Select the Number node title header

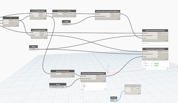click(114, 98)
